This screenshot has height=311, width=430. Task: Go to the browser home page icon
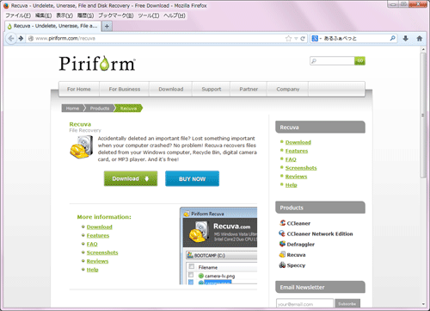click(x=420, y=38)
